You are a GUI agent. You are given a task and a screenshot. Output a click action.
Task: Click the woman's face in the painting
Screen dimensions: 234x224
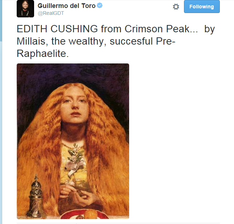point(75,104)
